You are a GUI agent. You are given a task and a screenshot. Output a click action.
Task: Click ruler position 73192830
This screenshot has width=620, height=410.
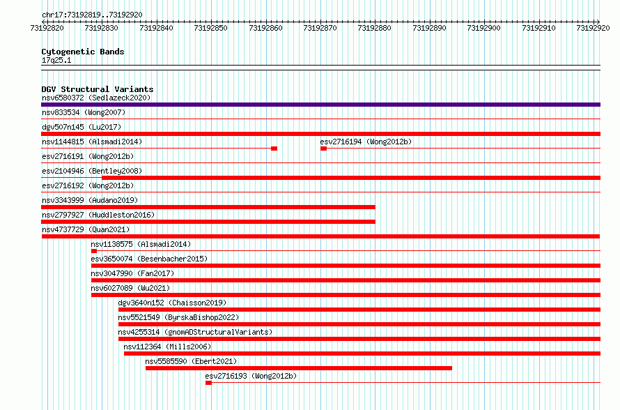click(x=101, y=28)
